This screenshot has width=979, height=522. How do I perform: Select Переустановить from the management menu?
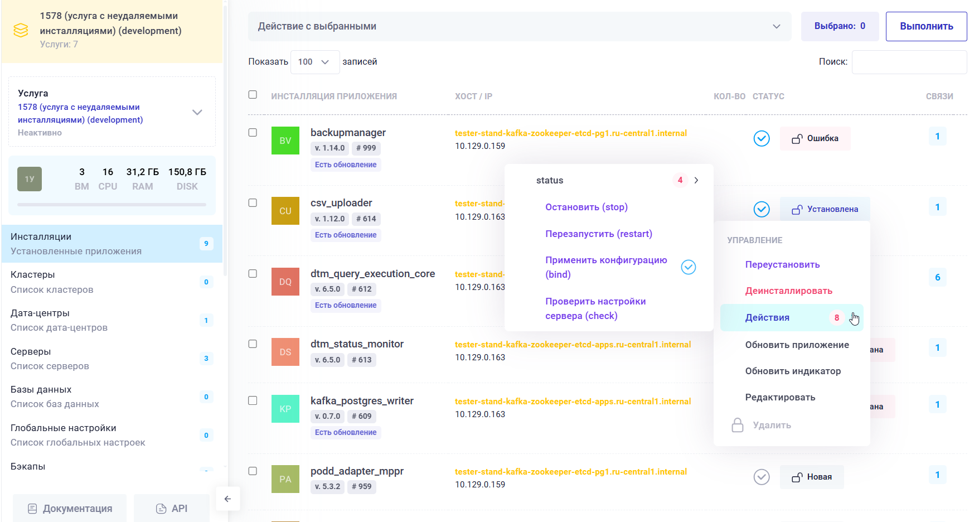782,264
